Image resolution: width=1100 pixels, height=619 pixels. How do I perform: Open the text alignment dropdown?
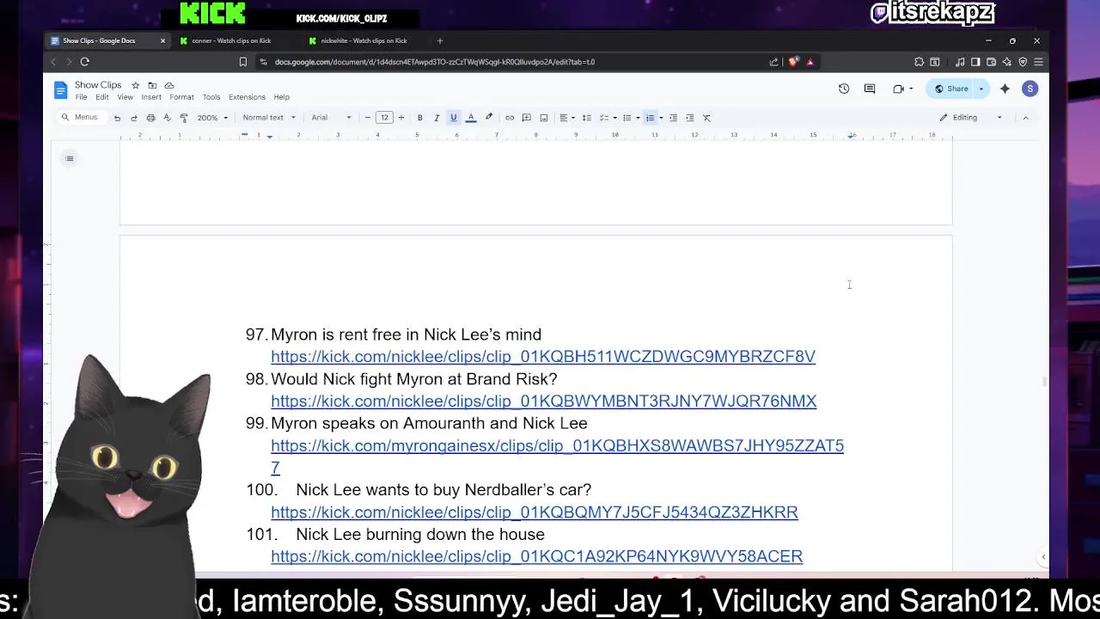click(x=566, y=118)
